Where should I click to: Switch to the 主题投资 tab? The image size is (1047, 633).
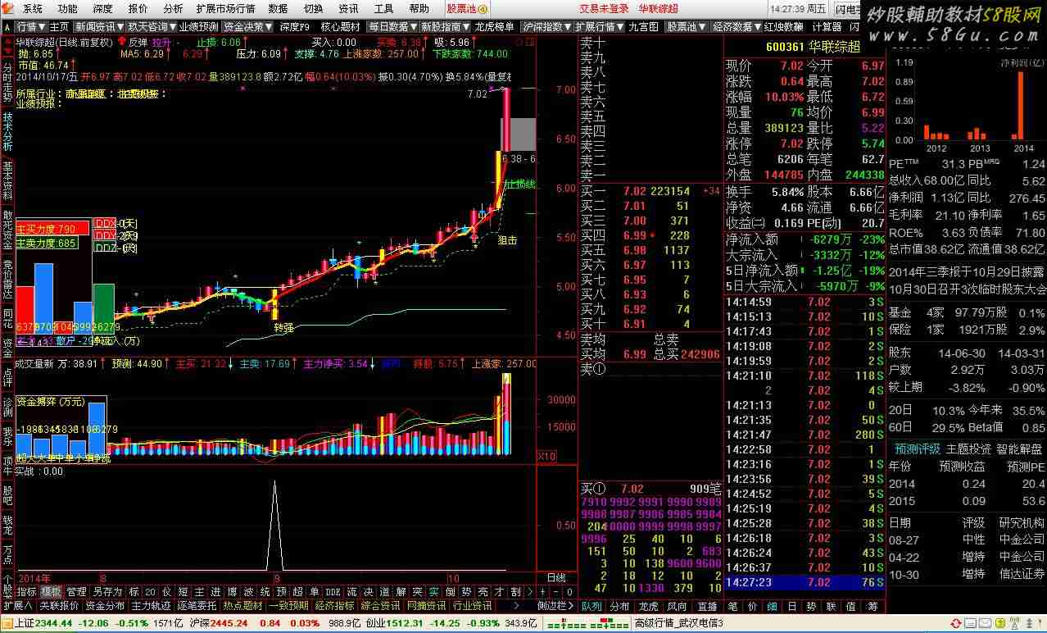point(968,449)
